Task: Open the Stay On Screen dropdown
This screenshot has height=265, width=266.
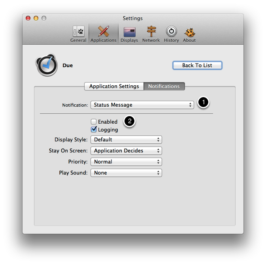Action: click(x=126, y=150)
